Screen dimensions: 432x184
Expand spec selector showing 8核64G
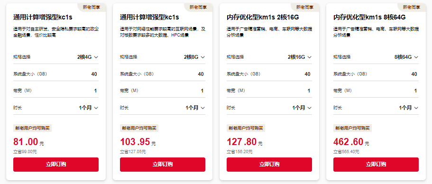click(x=406, y=57)
